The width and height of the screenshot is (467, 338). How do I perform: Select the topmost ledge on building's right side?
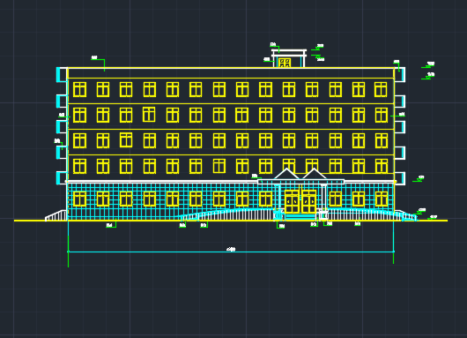click(x=400, y=75)
